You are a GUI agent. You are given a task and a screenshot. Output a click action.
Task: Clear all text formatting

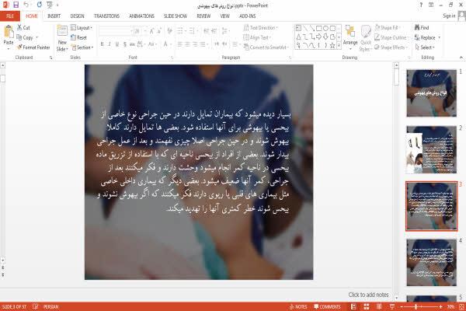169,31
